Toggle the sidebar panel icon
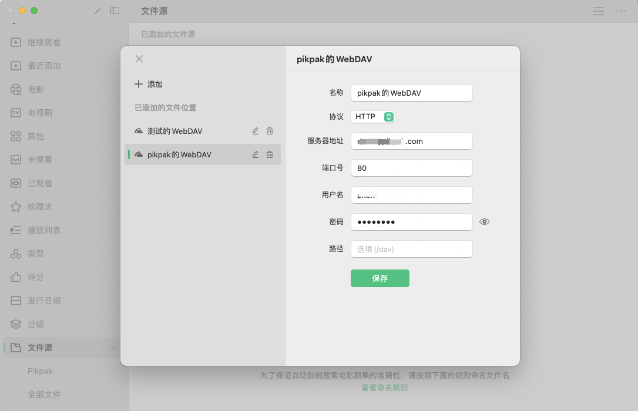 (x=115, y=11)
